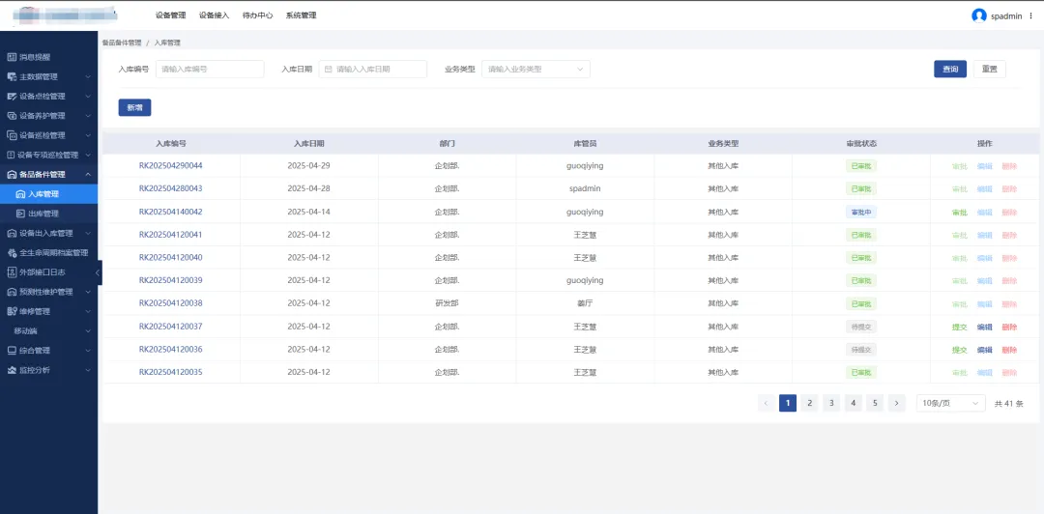Click the spadmin user avatar icon
1044x514 pixels.
pyautogui.click(x=978, y=16)
